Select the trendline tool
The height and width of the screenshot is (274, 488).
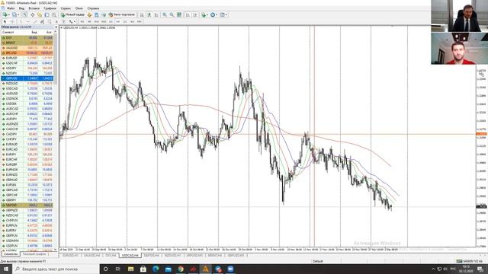(x=35, y=21)
